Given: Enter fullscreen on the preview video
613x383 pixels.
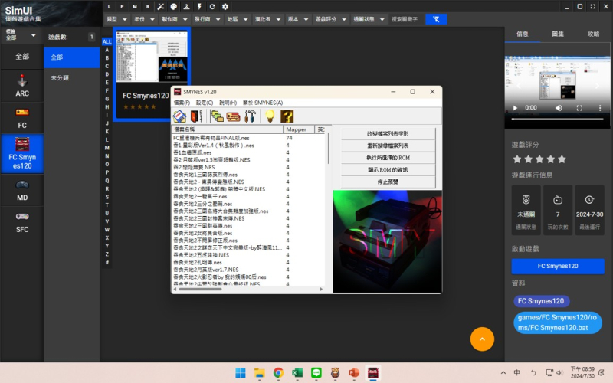Looking at the screenshot, I should point(579,108).
